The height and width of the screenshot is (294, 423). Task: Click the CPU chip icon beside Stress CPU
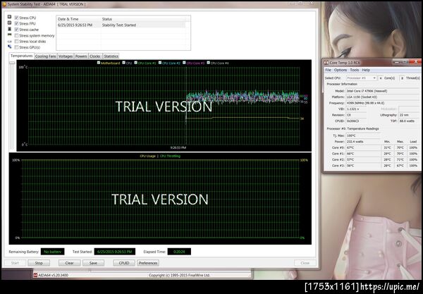pos(9,17)
